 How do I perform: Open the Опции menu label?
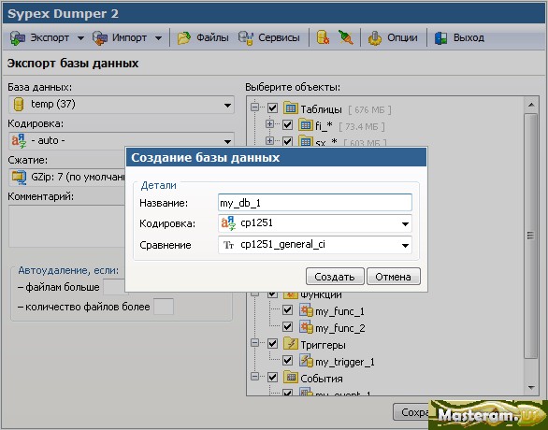click(402, 37)
